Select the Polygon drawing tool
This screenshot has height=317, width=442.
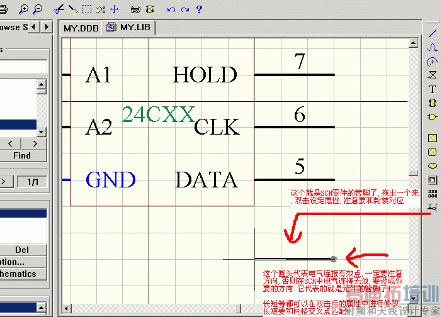tap(433, 75)
